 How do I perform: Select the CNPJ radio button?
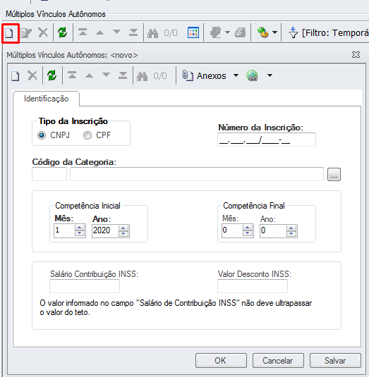click(42, 135)
